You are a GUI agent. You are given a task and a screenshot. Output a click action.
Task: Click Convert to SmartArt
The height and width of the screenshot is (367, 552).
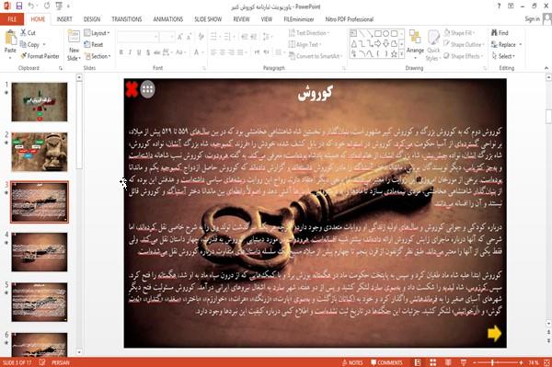315,56
